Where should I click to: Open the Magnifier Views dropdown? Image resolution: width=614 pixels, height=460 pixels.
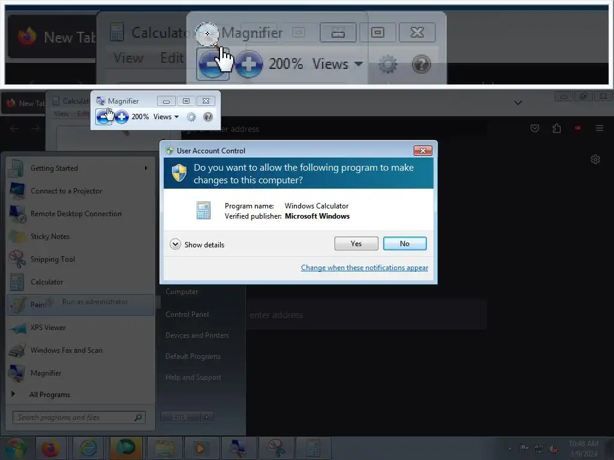tap(166, 117)
